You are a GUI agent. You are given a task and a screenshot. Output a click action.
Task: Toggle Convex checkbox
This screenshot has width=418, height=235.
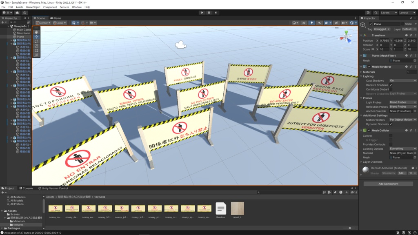tap(391, 135)
